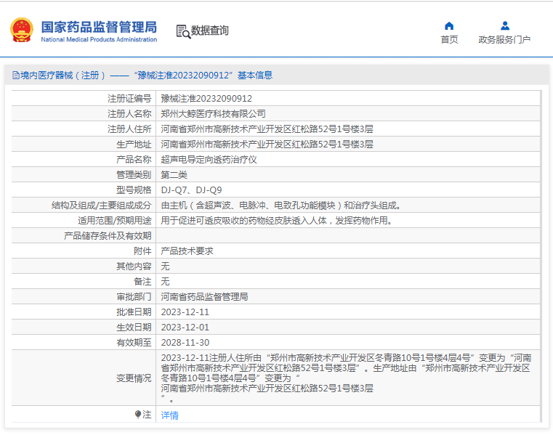This screenshot has height=435, width=553.
Task: Click the 数据查询 magnifier document icon
Action: 182,31
